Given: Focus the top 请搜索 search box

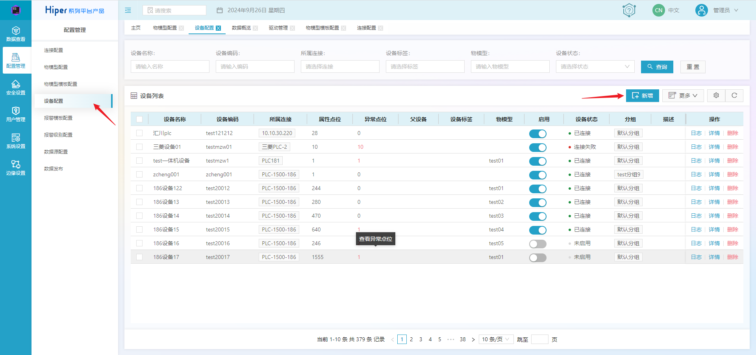Looking at the screenshot, I should point(174,10).
